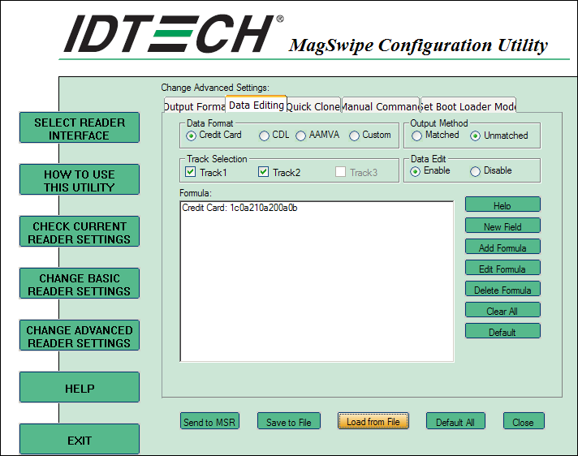This screenshot has width=578, height=456.
Task: Open Change Basic Reader Settings
Action: [80, 283]
